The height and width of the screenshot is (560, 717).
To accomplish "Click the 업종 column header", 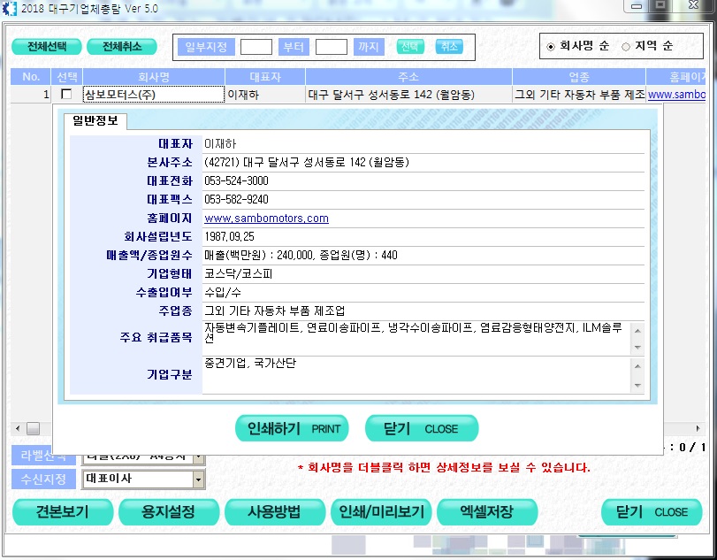I will [x=579, y=77].
